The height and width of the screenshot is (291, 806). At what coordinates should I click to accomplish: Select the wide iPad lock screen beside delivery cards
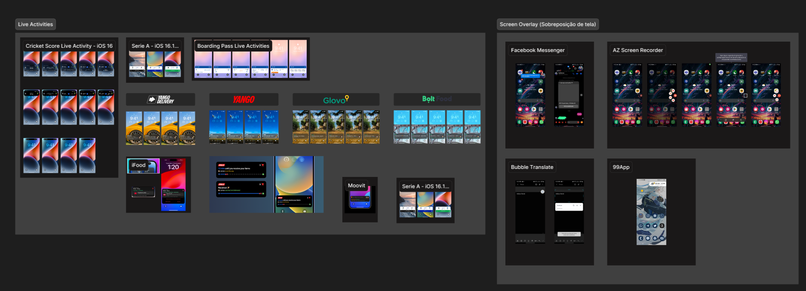point(299,185)
